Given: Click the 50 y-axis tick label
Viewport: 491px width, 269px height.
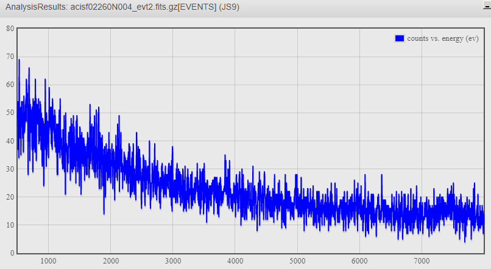Looking at the screenshot, I should (x=10, y=113).
